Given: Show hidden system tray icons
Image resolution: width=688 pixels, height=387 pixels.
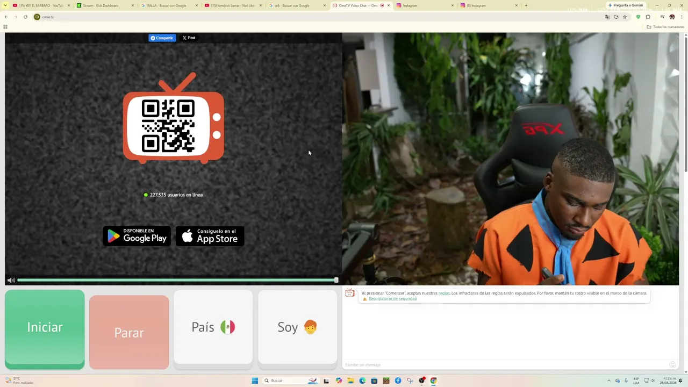Looking at the screenshot, I should click(608, 381).
